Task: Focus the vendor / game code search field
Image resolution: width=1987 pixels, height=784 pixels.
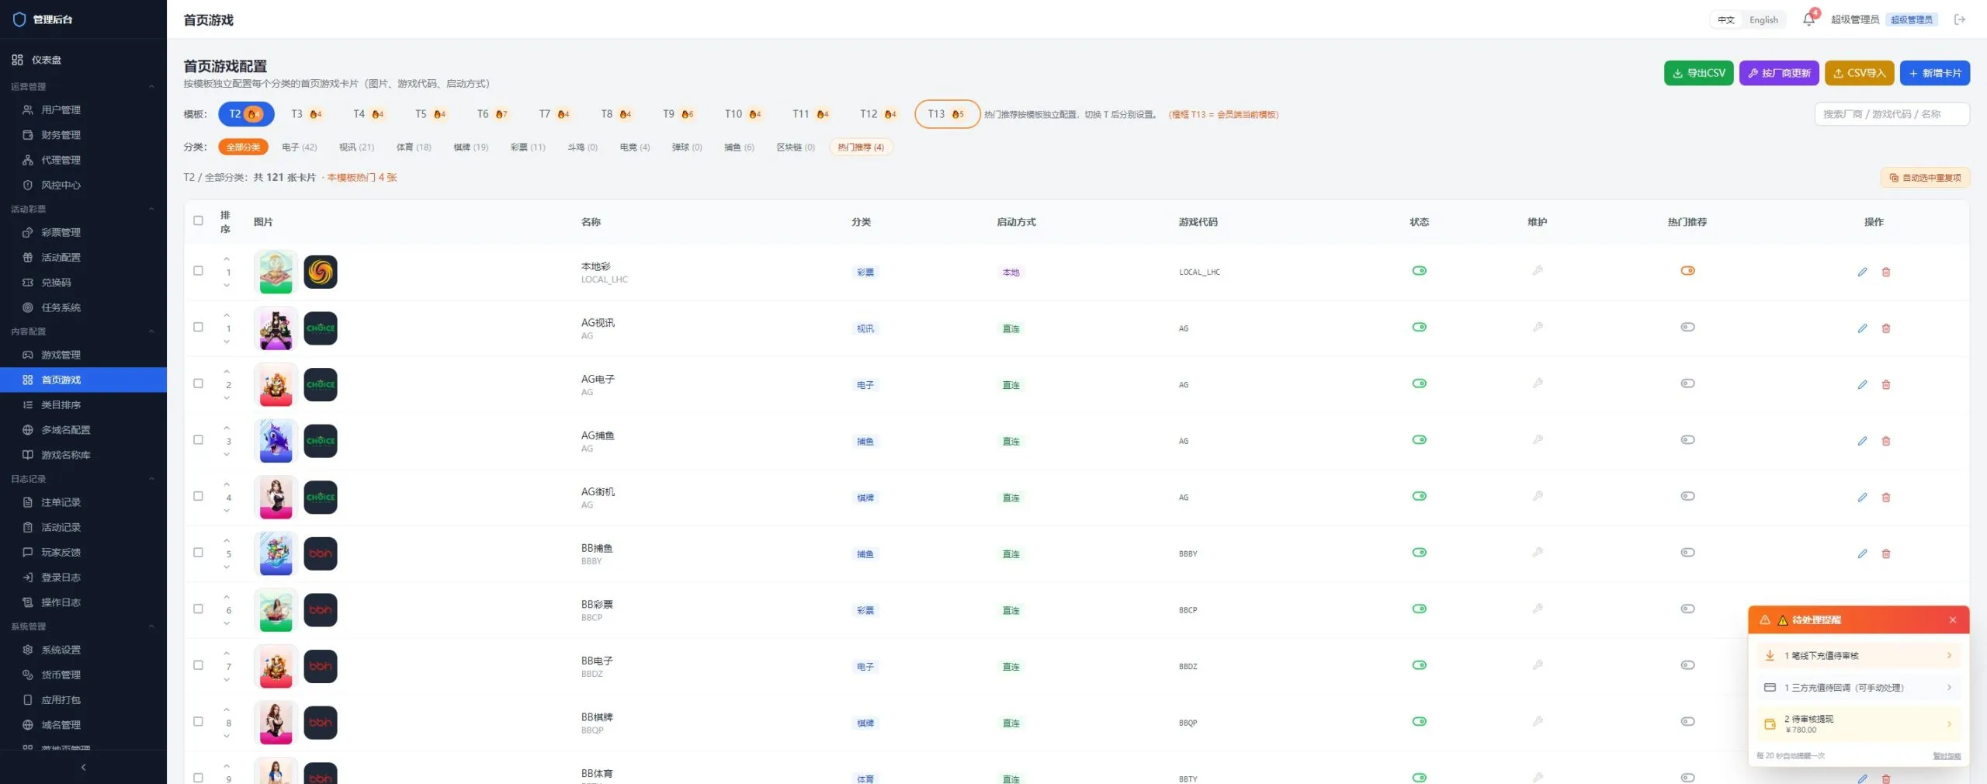Action: click(x=1892, y=114)
